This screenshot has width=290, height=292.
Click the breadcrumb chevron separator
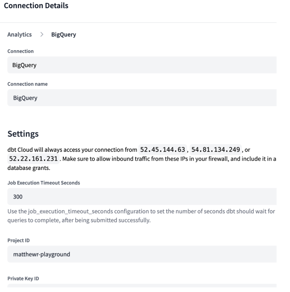tap(42, 35)
